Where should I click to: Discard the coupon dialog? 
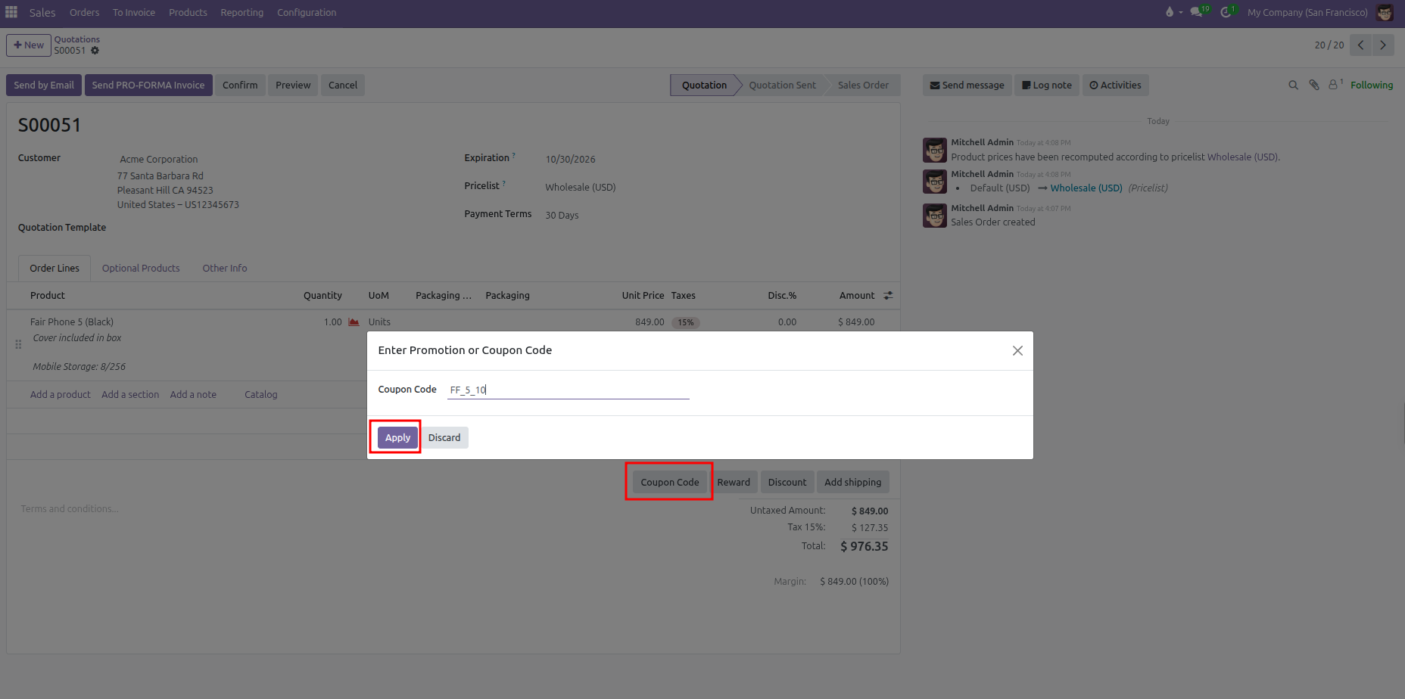pyautogui.click(x=444, y=438)
